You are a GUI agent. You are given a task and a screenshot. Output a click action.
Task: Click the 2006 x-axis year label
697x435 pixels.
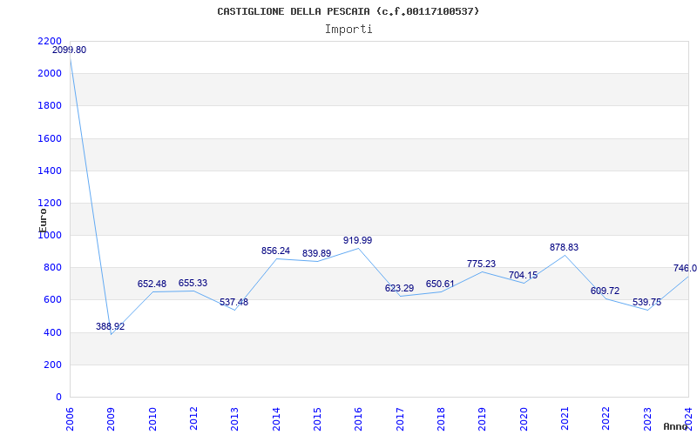coord(70,418)
